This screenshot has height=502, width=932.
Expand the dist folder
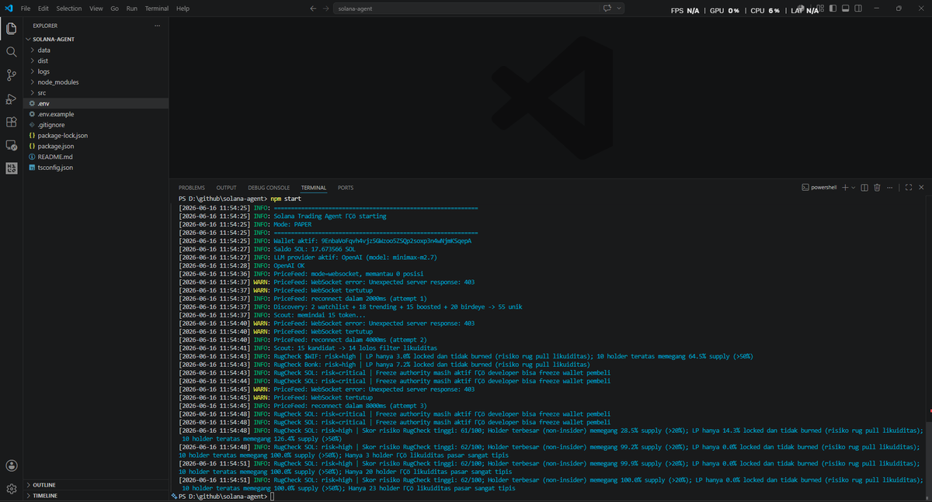[x=96, y=61]
